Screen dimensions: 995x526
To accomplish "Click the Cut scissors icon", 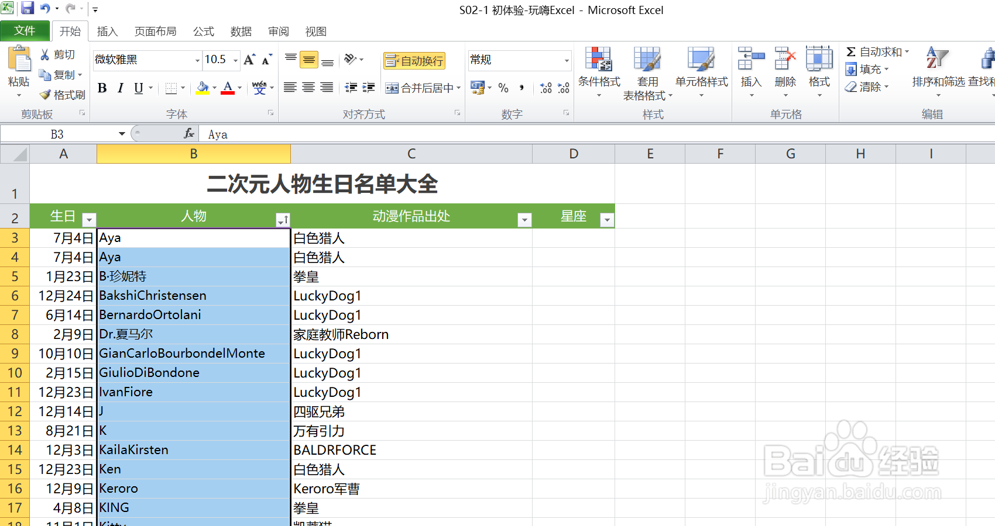I will pos(45,54).
